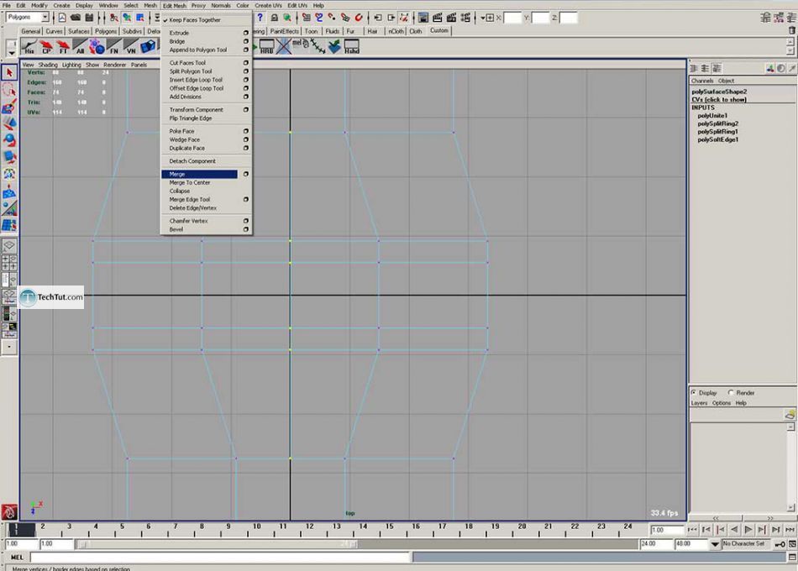Click the playback end time 24.00 field
The image size is (798, 571).
click(x=655, y=544)
